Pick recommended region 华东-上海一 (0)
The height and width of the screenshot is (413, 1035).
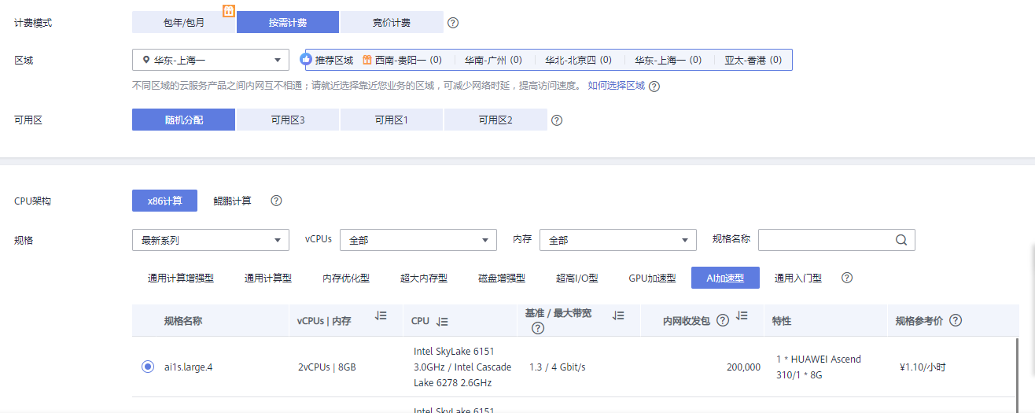(669, 60)
